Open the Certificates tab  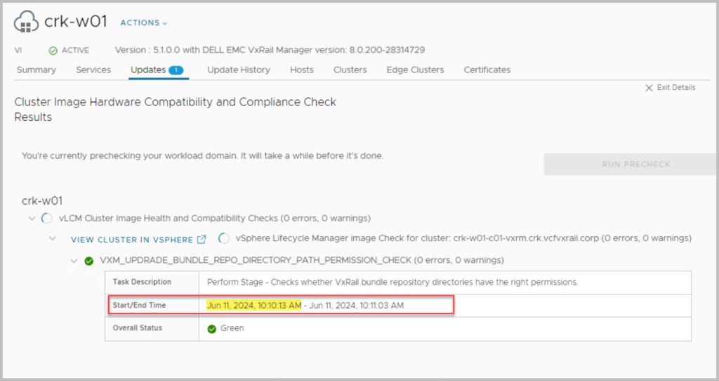click(x=487, y=70)
